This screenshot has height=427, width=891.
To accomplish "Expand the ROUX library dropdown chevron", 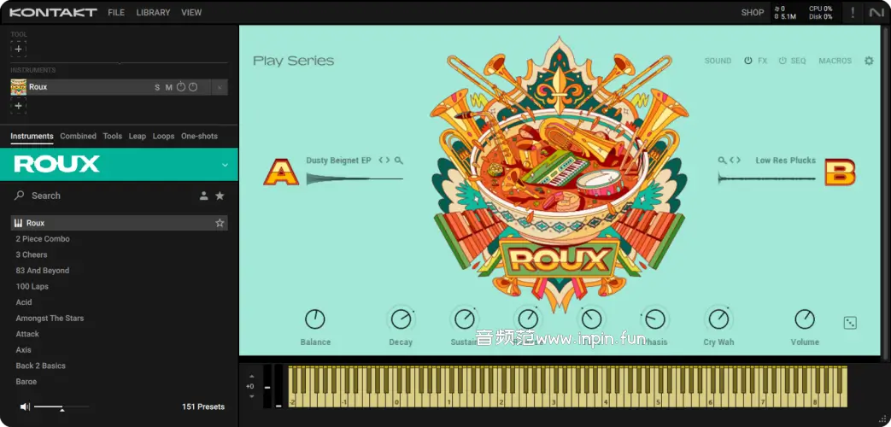I will coord(225,165).
